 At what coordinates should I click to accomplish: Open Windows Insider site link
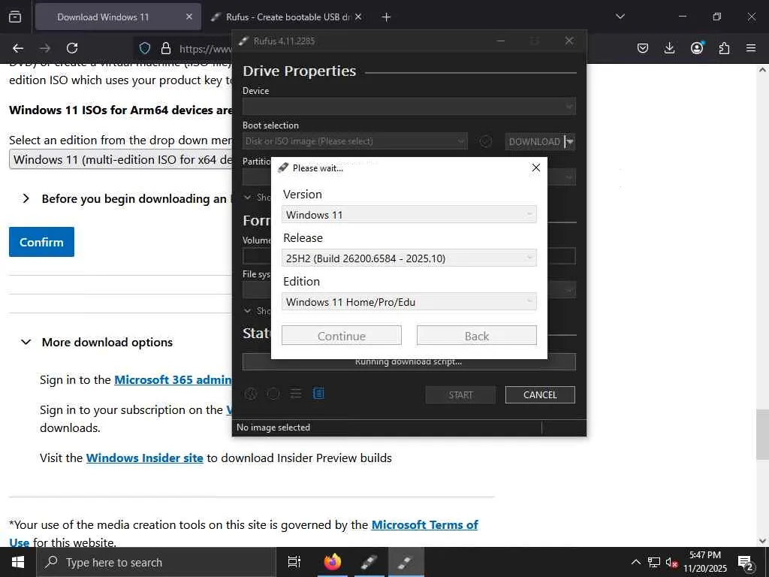pos(145,458)
